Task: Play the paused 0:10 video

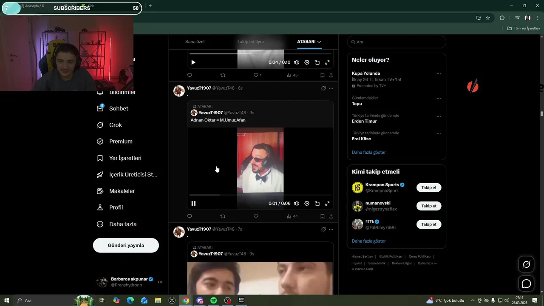Action: tap(193, 62)
